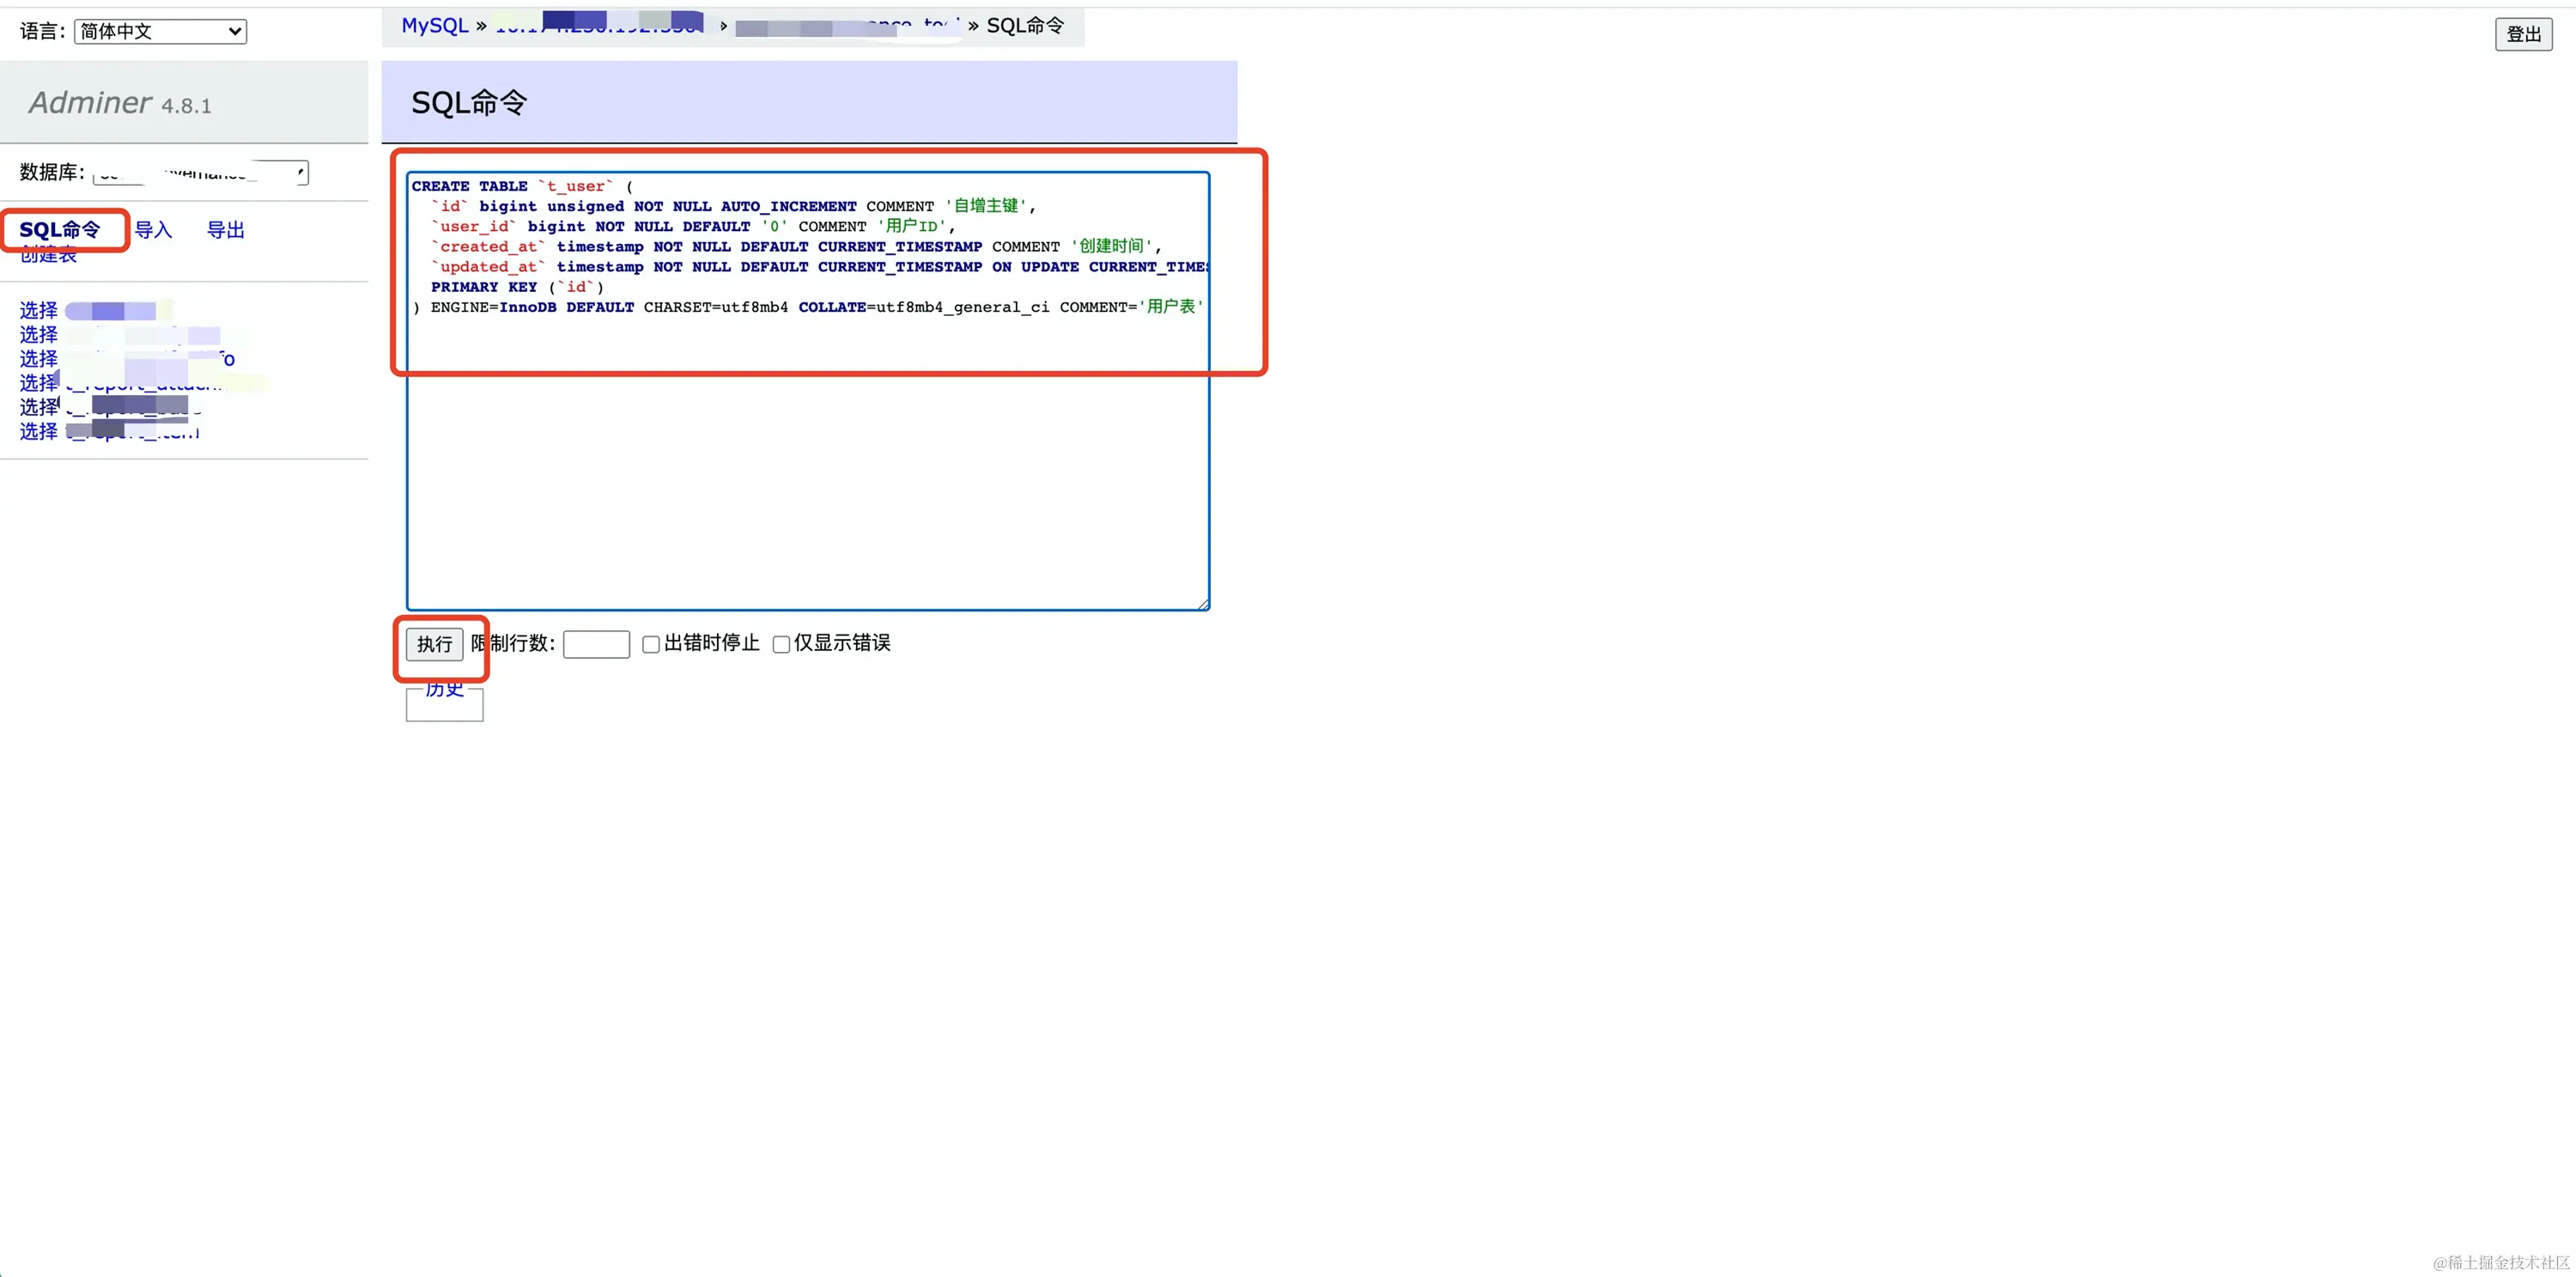
Task: Open the language dropdown showing 简体中文
Action: pos(160,31)
